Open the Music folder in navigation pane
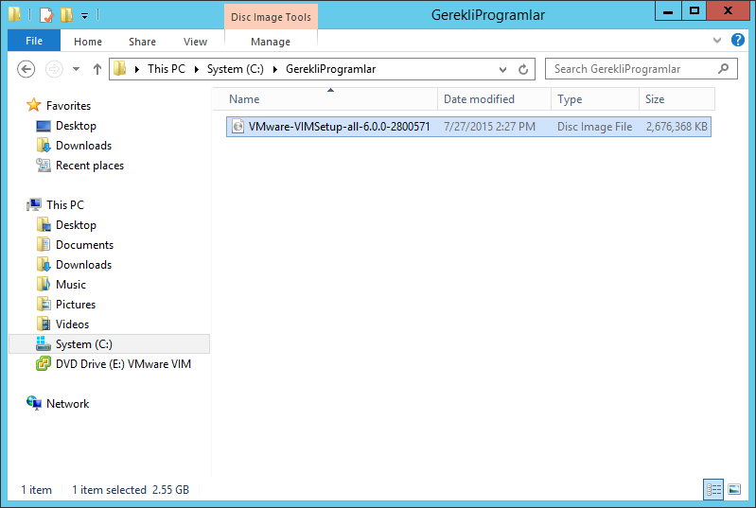This screenshot has width=756, height=508. (70, 285)
